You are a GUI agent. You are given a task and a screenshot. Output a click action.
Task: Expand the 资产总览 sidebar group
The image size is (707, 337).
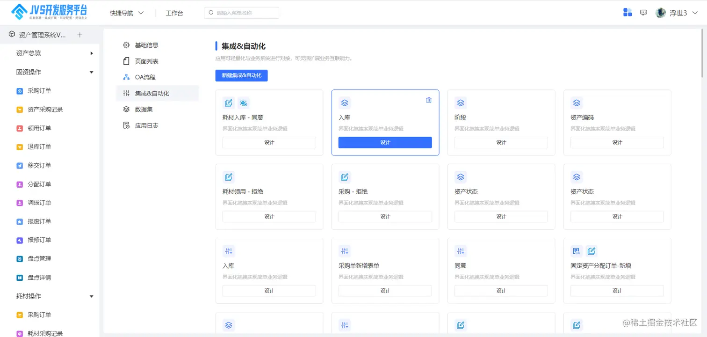point(55,53)
